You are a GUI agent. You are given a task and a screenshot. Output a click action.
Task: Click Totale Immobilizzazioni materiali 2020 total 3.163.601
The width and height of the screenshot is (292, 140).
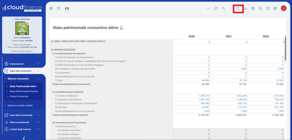click(x=204, y=115)
